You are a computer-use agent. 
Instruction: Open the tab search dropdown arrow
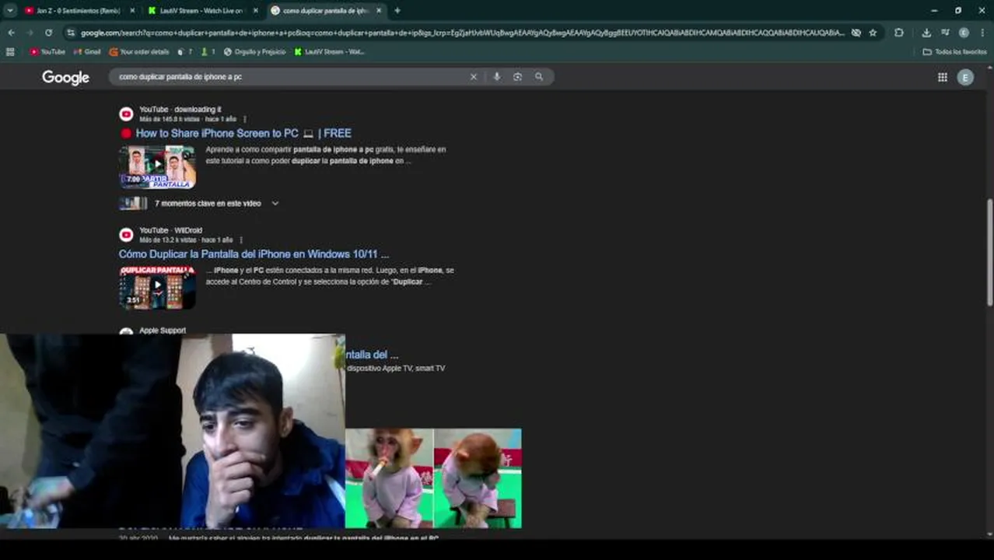tap(10, 11)
